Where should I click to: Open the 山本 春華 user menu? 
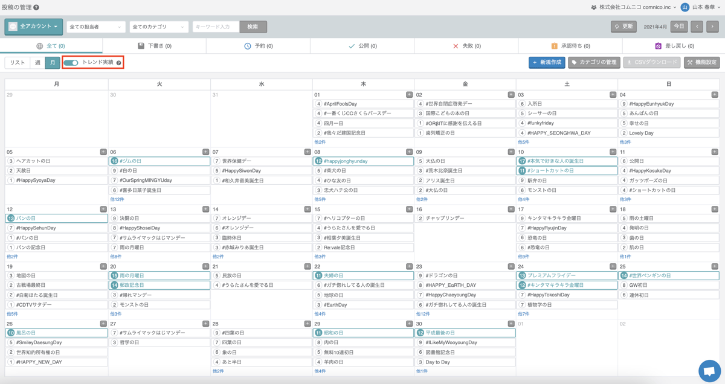[x=701, y=8]
